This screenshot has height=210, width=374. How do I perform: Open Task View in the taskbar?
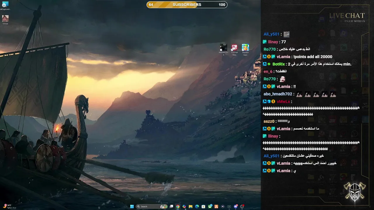(172, 206)
